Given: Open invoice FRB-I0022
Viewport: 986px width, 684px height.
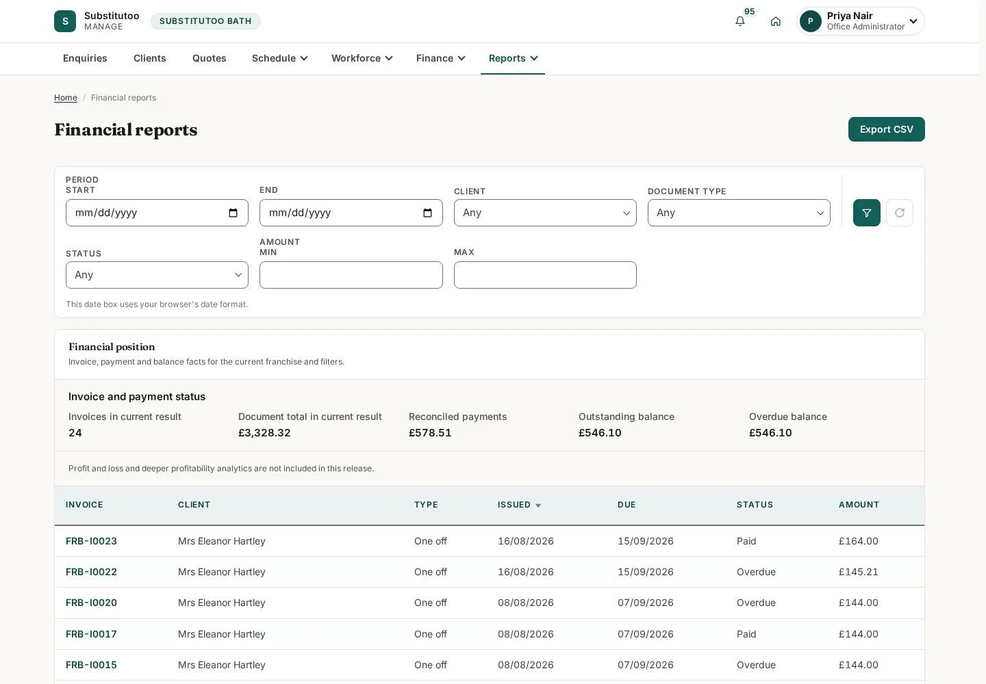Looking at the screenshot, I should tap(91, 572).
